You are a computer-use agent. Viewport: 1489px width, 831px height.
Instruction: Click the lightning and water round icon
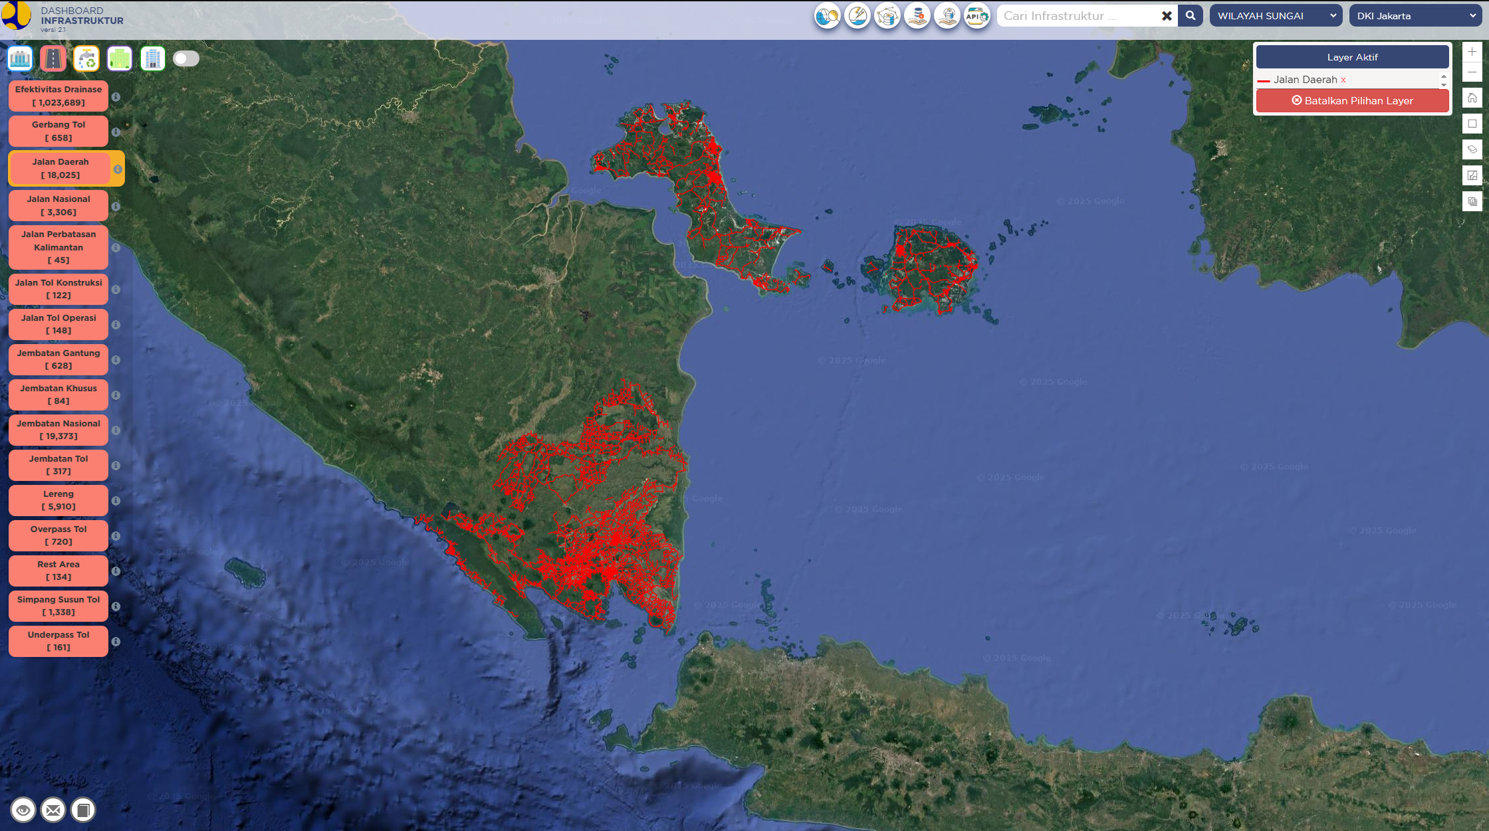tap(858, 16)
